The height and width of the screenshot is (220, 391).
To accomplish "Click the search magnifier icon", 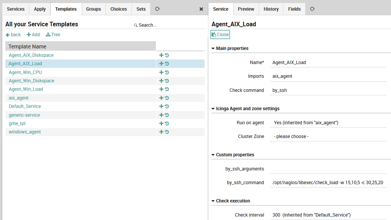I will (x=135, y=24).
